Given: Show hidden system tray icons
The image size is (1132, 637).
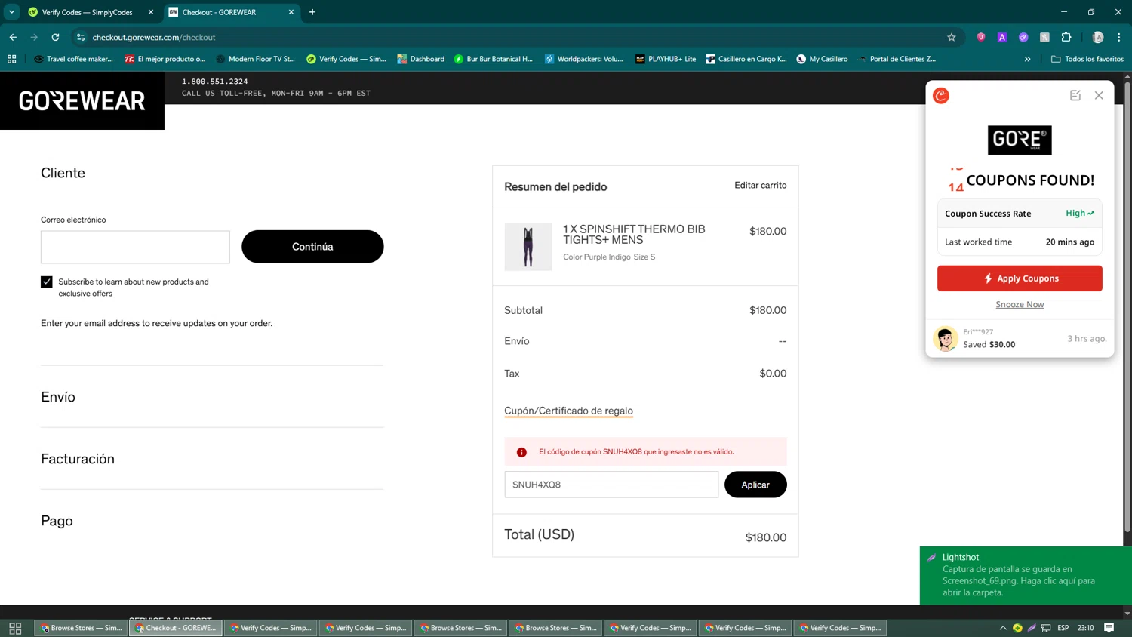Looking at the screenshot, I should pyautogui.click(x=1003, y=628).
